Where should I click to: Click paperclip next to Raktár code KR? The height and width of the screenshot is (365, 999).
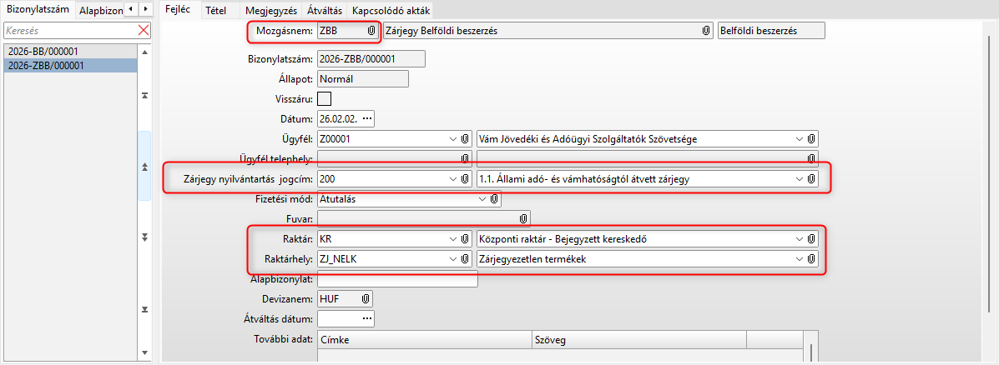[x=465, y=239]
